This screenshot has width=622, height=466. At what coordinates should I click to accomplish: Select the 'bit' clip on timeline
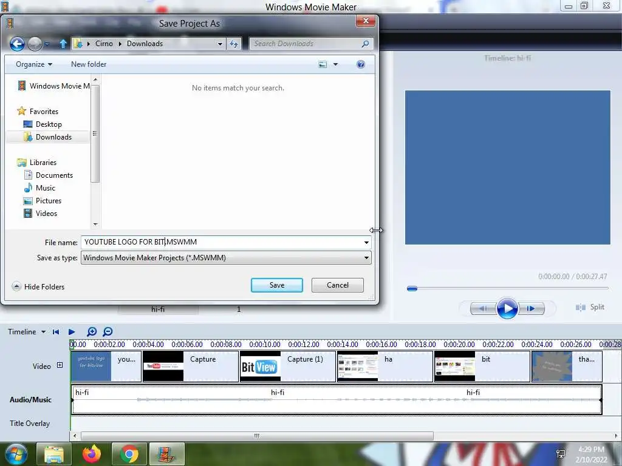point(482,366)
